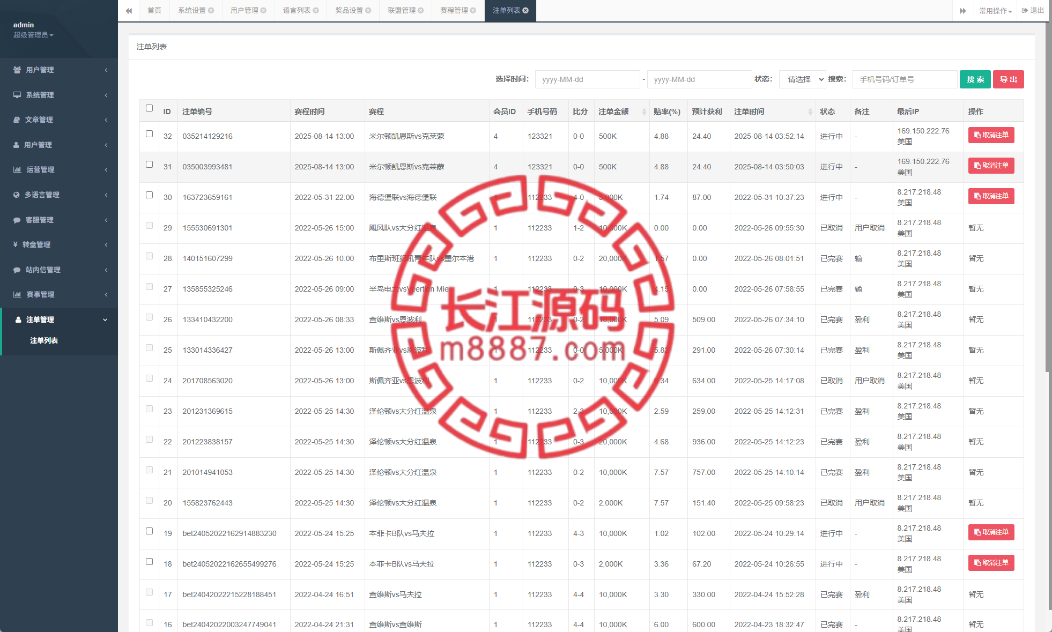This screenshot has width=1052, height=632.
Task: Open the 状态 请选择 dropdown
Action: pos(803,79)
